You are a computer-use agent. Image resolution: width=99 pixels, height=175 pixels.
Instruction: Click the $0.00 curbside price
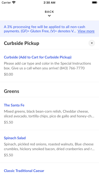point(8,74)
